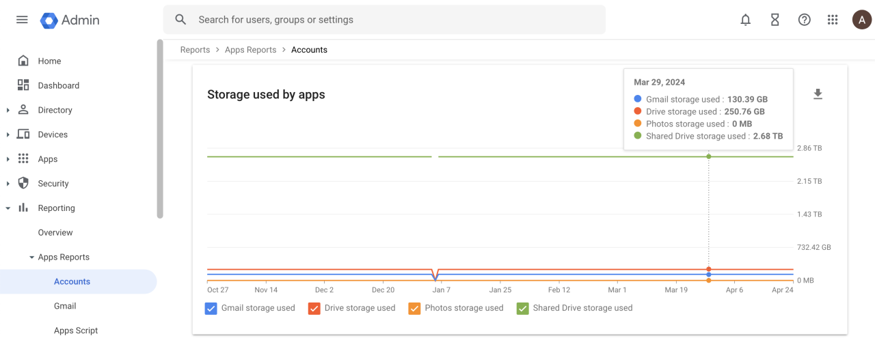Expand the Security section arrow
875x338 pixels.
[x=8, y=184]
